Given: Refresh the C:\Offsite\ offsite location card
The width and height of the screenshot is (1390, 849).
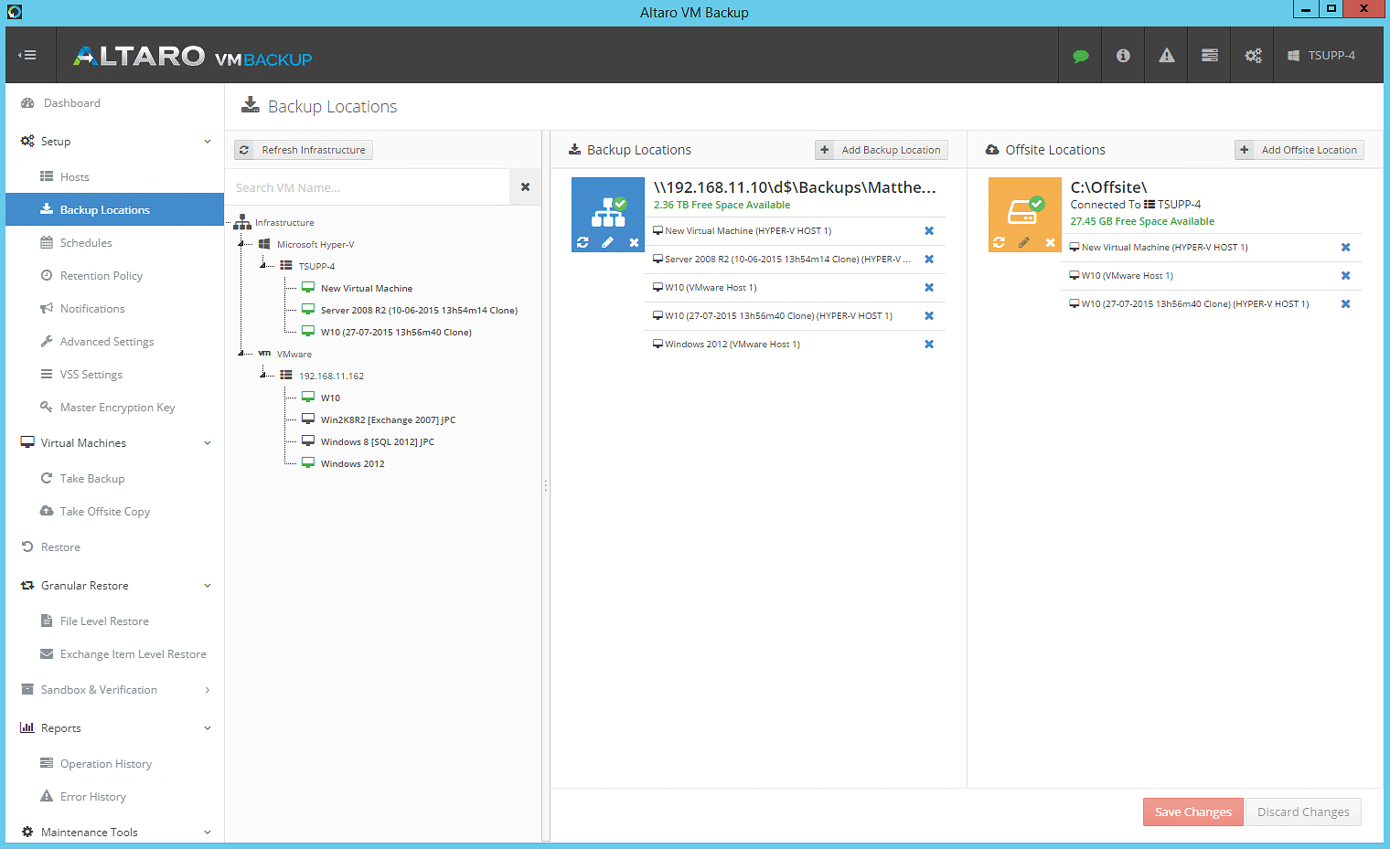Looking at the screenshot, I should 1000,243.
